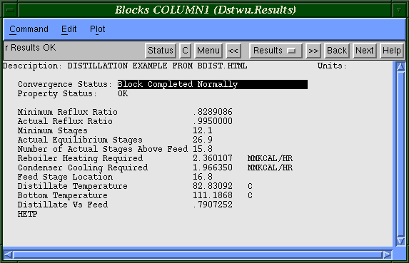Viewport: 409px width, 263px height.
Task: Open the window menu button in title bar
Action: (11, 10)
